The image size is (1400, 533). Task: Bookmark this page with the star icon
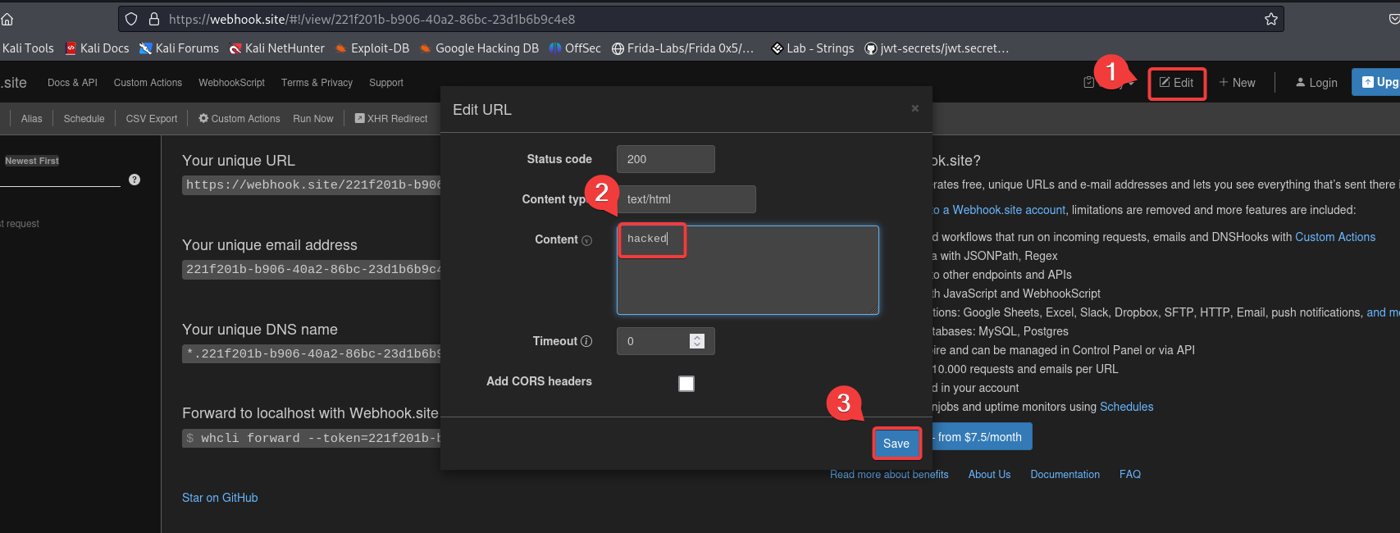(x=1270, y=19)
